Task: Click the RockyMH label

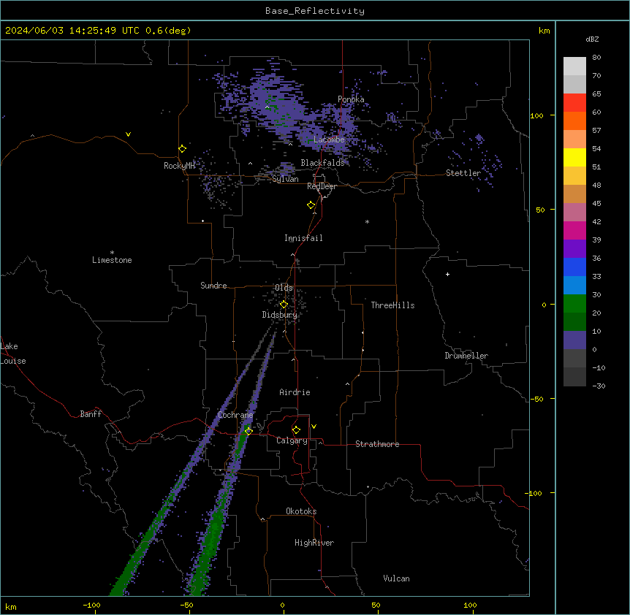Action: [179, 166]
